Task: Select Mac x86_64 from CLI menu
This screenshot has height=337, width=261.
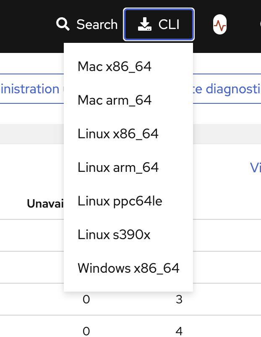Action: [115, 66]
